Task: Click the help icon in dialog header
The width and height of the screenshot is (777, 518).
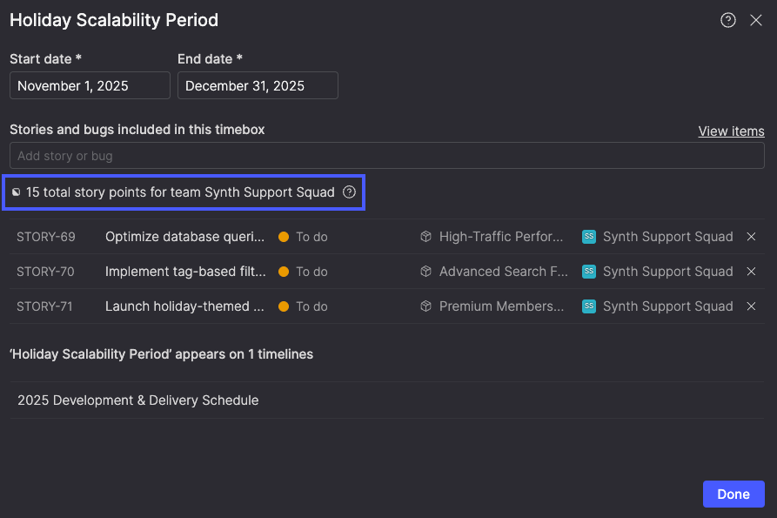Action: [728, 20]
